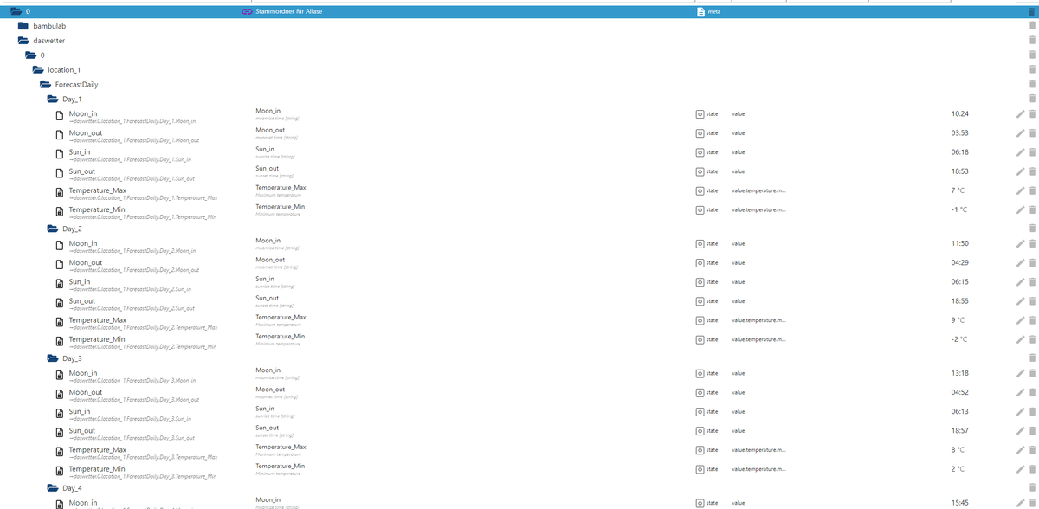Click the document icon of Moon_in under Day_1
This screenshot has width=1039, height=509.
[x=59, y=113]
